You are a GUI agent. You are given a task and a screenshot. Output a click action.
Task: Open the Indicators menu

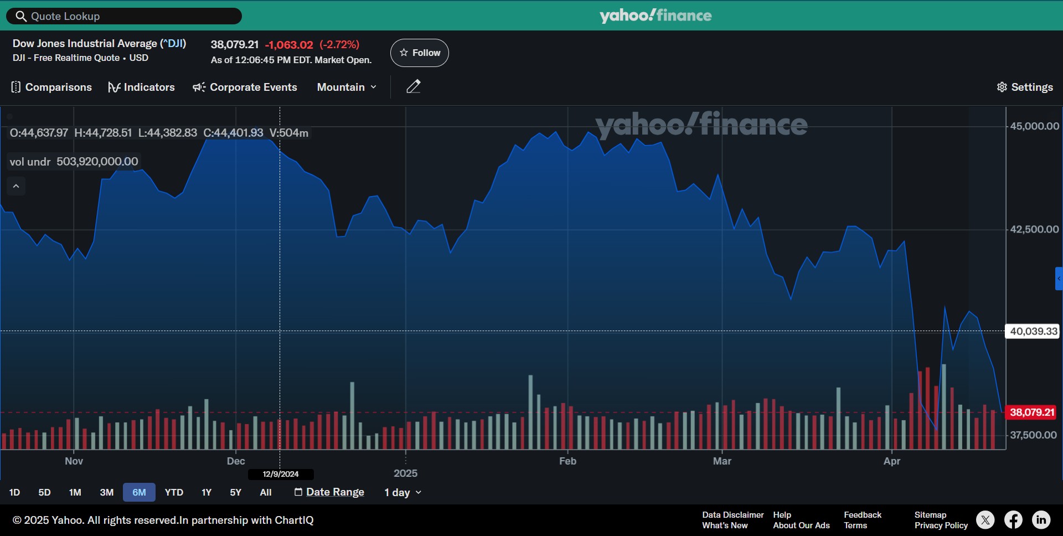coord(142,87)
